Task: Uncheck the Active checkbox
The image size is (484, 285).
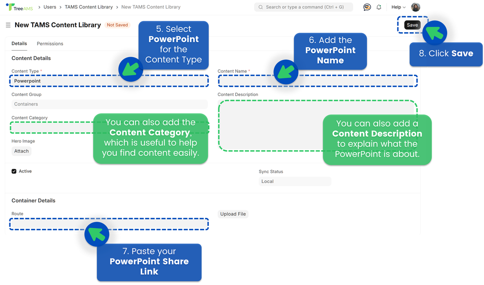Action: tap(14, 172)
